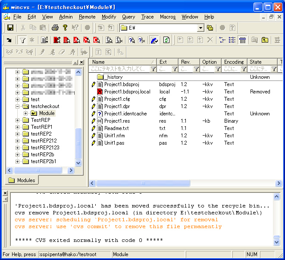Switch to the Modules tab
The image size is (285, 260).
pyautogui.click(x=22, y=180)
